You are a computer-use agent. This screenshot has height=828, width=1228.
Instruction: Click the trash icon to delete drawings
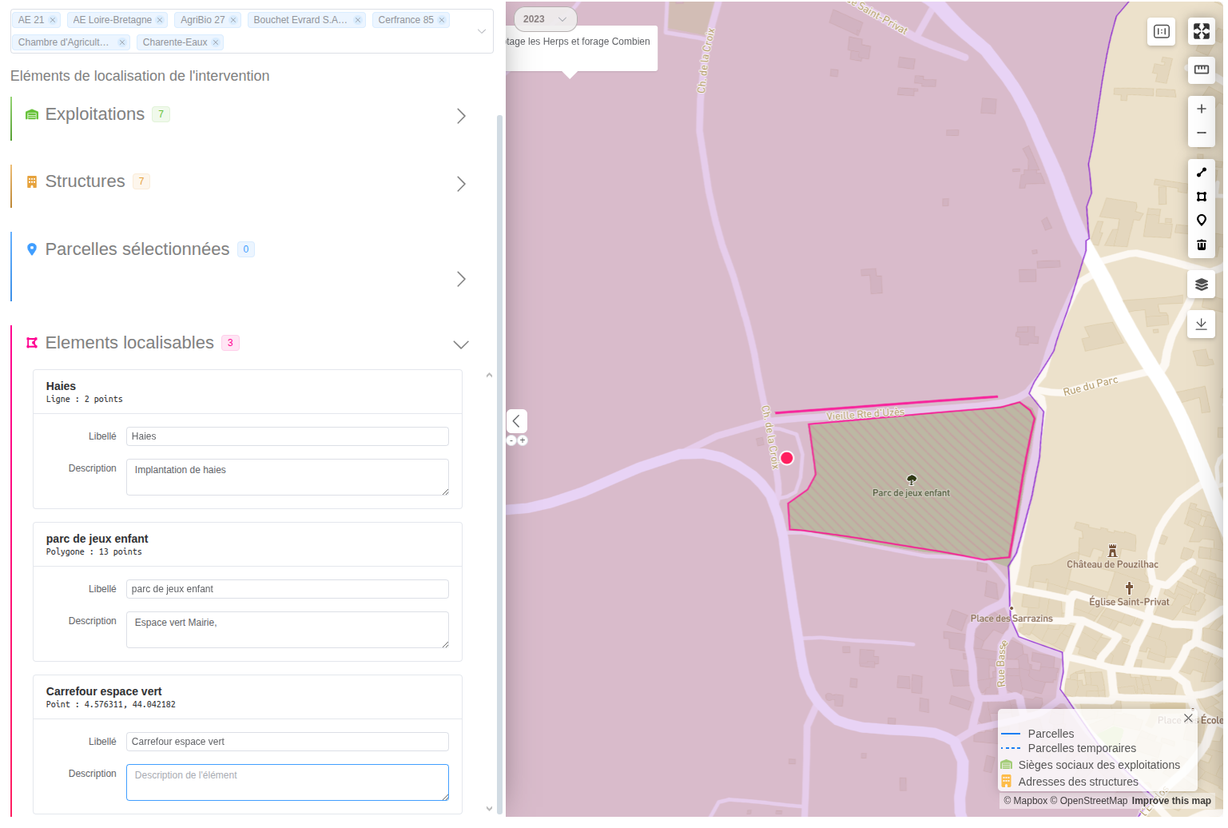[1202, 245]
